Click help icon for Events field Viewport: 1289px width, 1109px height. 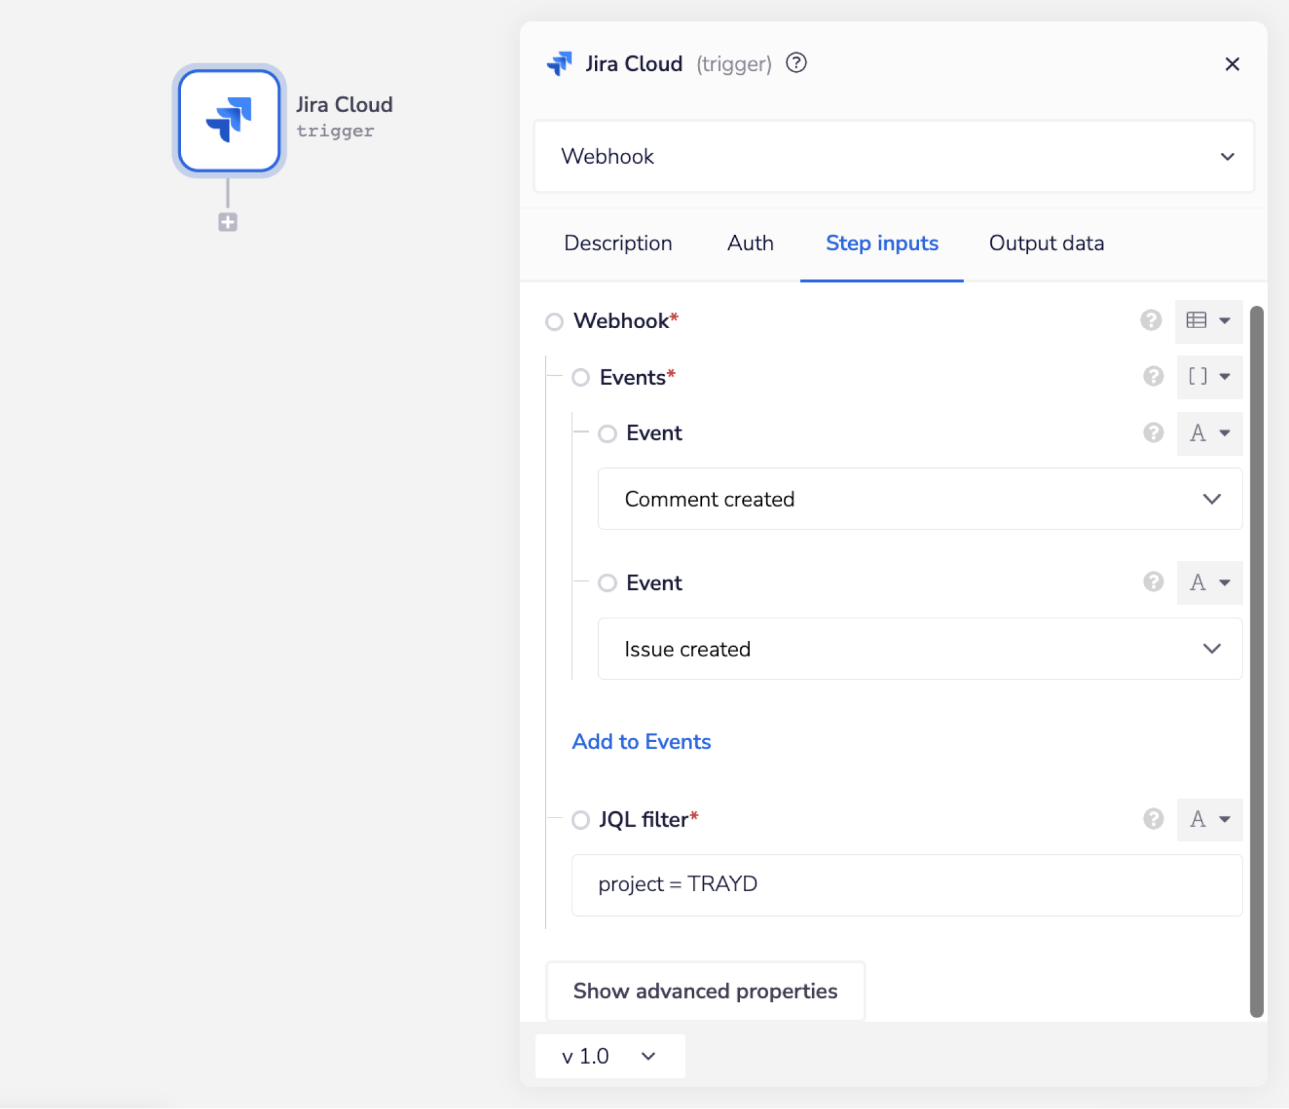1153,377
